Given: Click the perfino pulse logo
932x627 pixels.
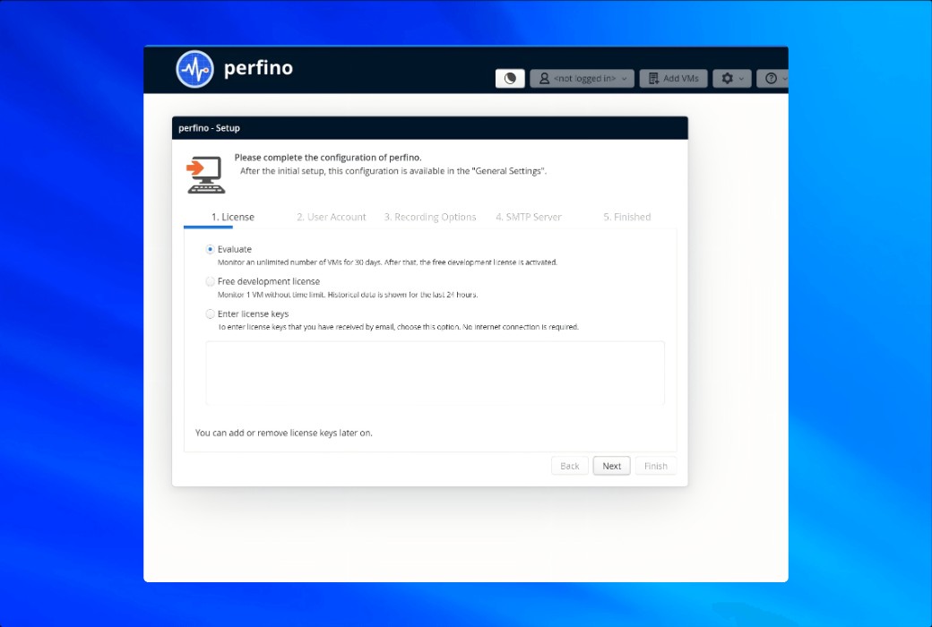Looking at the screenshot, I should point(195,69).
